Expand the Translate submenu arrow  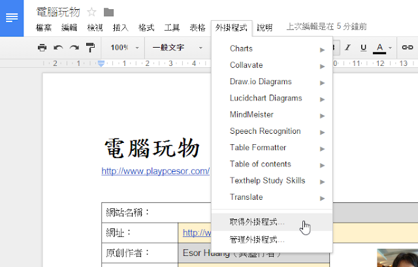click(x=322, y=198)
